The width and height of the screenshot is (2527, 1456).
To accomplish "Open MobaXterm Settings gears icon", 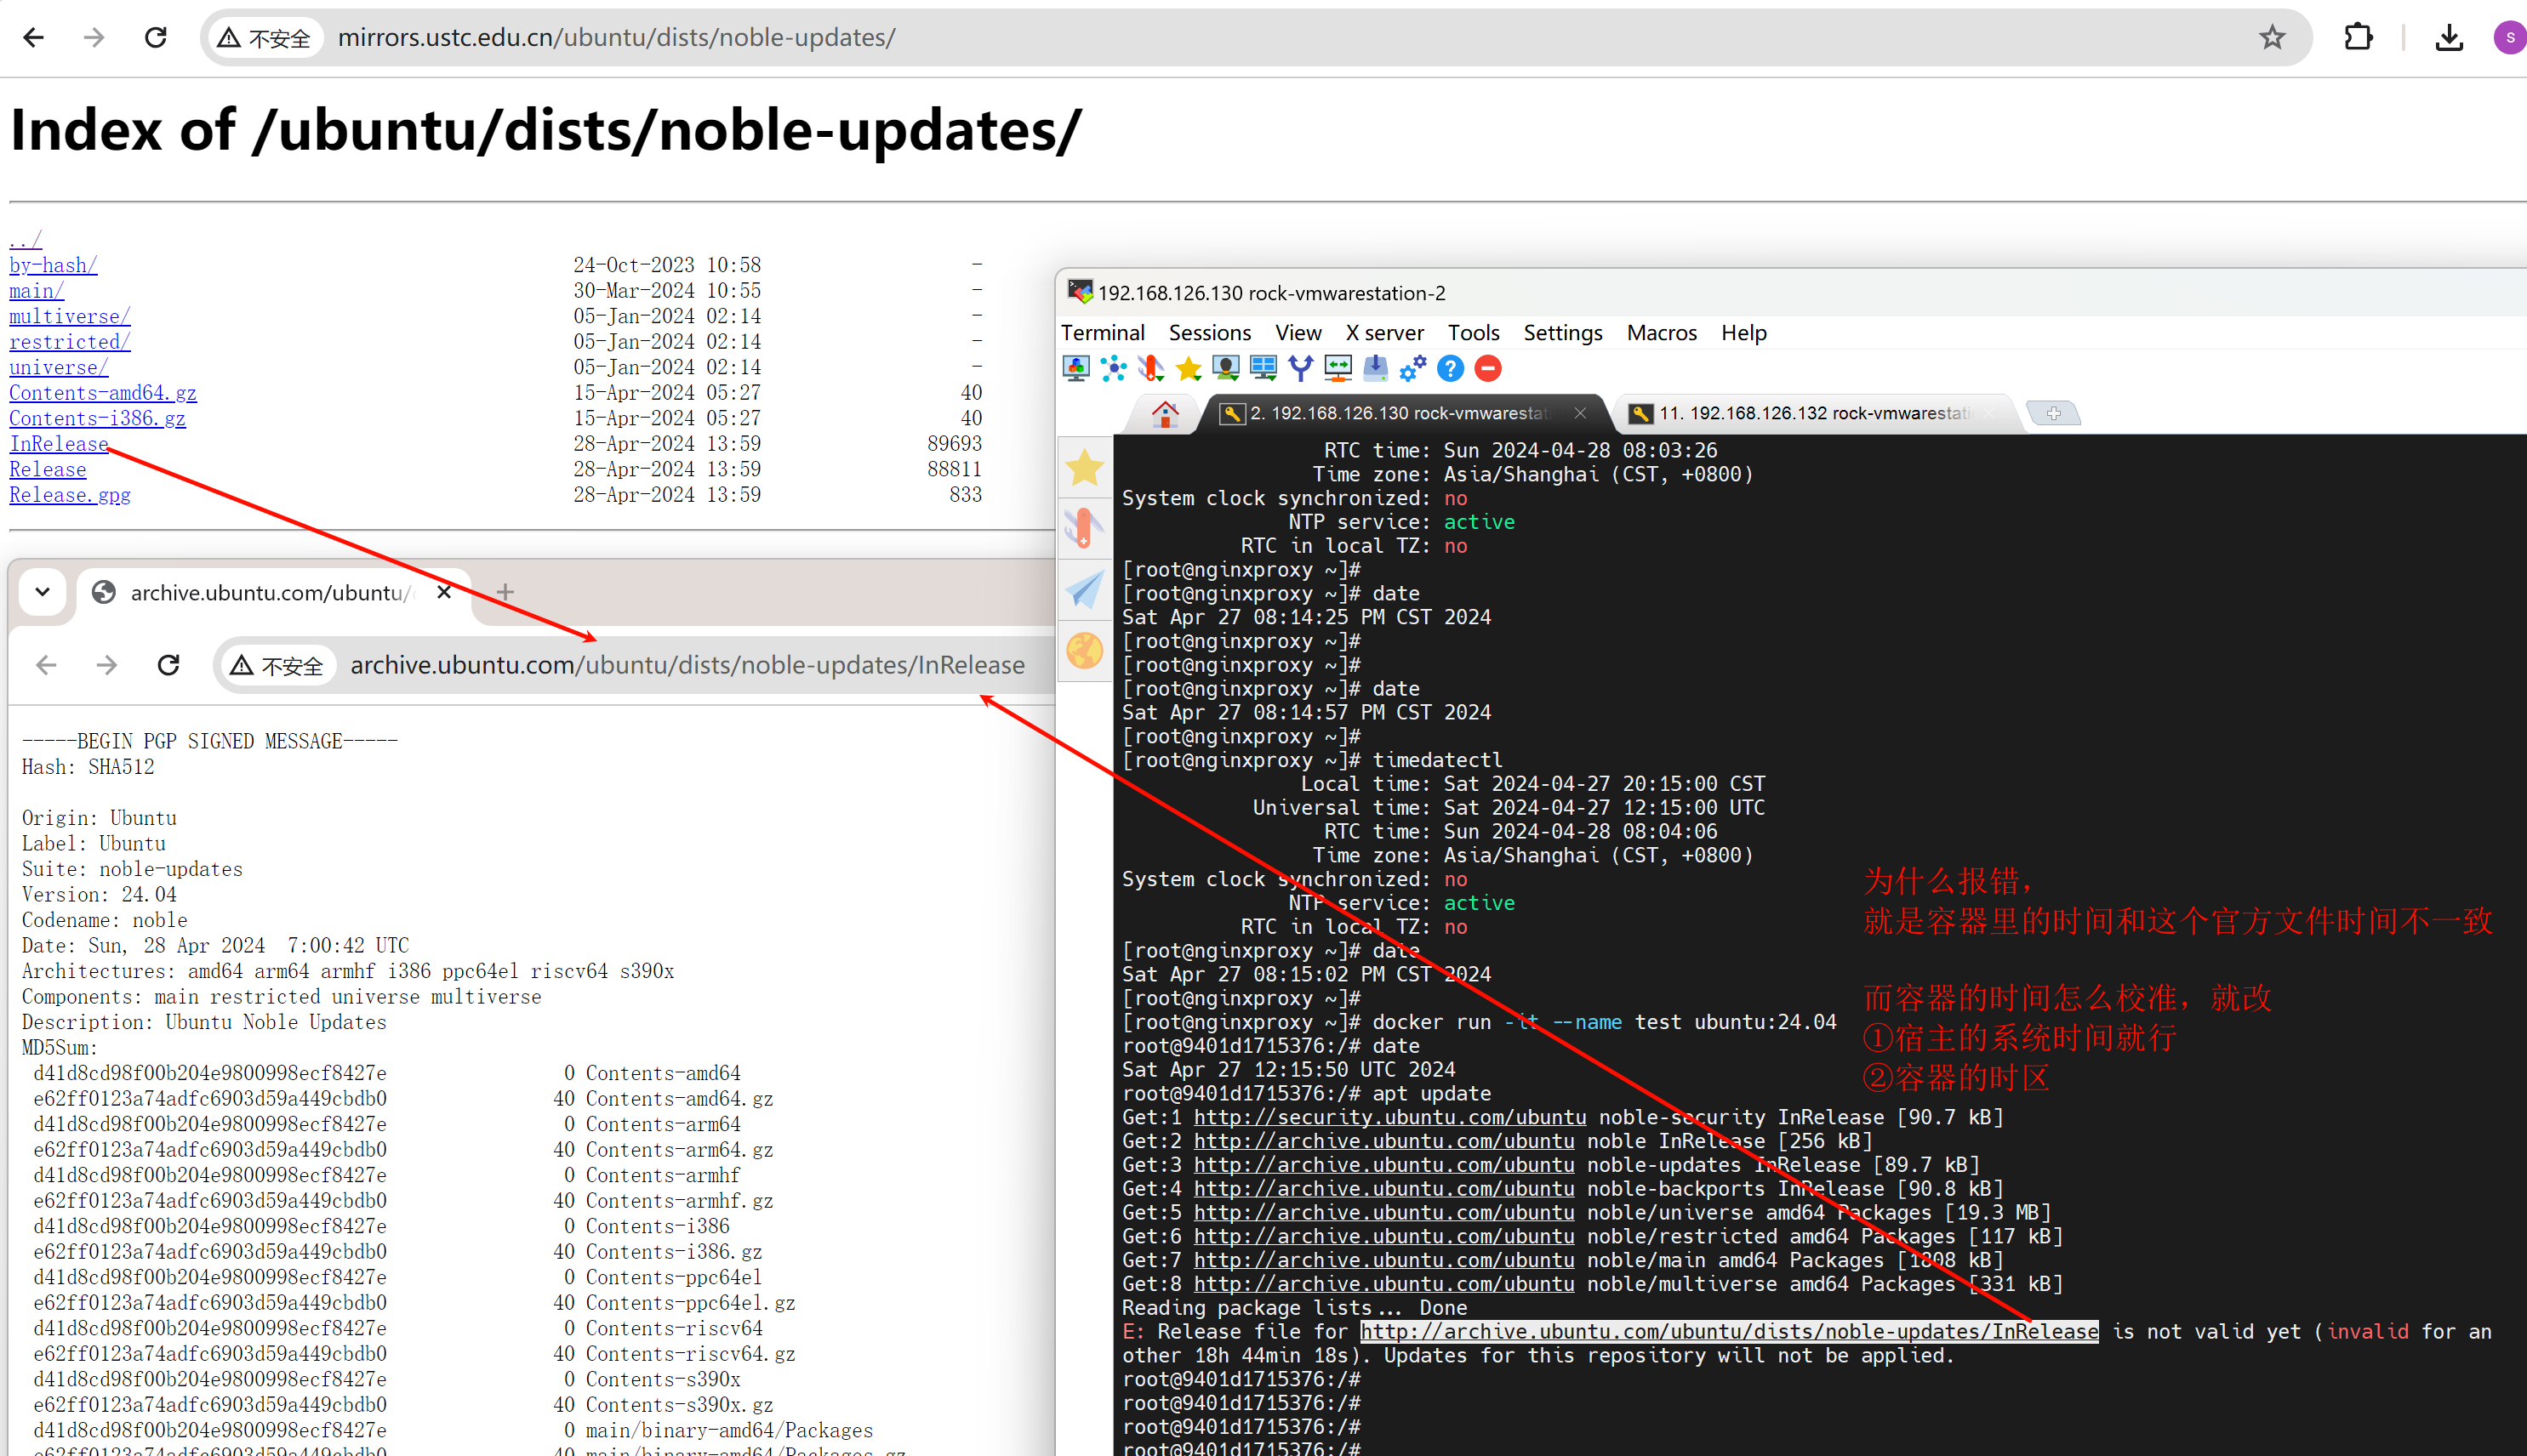I will pos(1412,369).
